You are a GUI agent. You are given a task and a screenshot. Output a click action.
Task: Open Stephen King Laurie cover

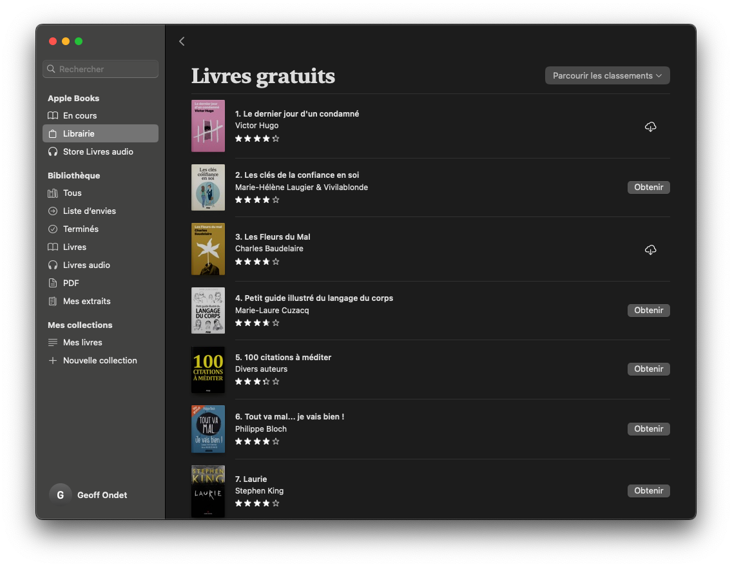point(207,491)
